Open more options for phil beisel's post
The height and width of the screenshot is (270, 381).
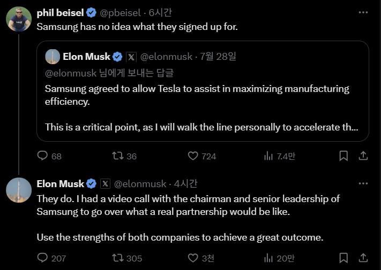(x=363, y=12)
